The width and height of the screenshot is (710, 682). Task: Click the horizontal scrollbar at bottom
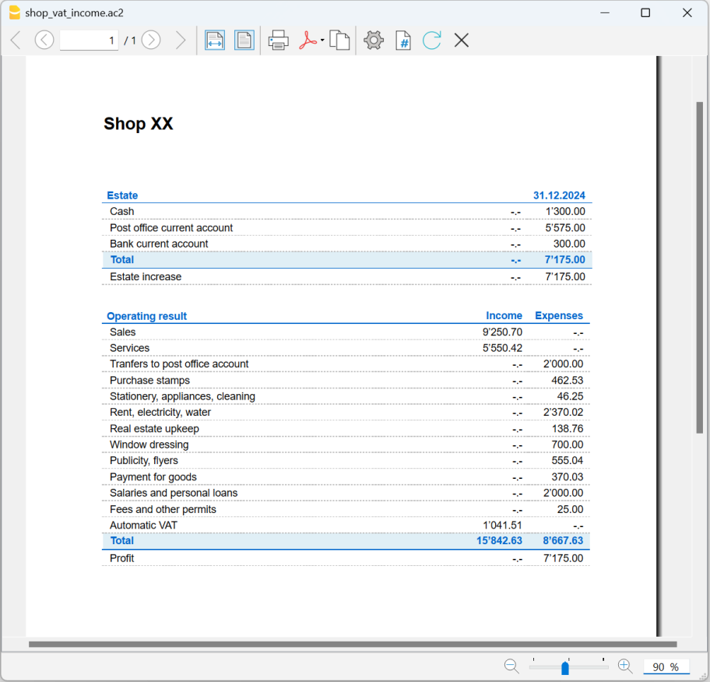click(353, 644)
